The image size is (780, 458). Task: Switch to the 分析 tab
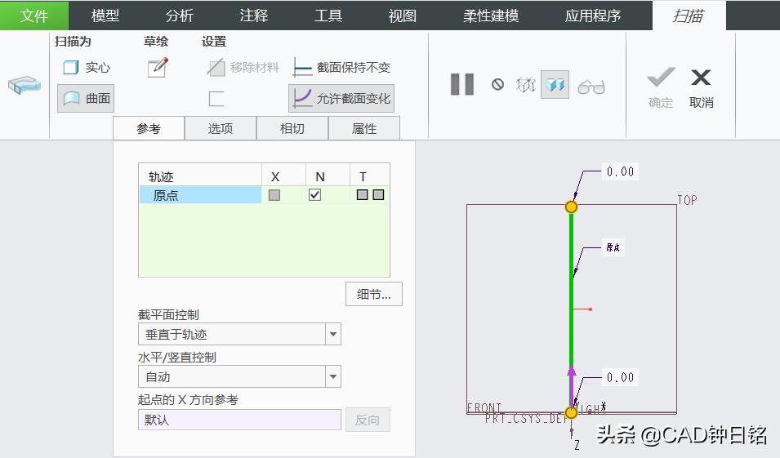[179, 16]
